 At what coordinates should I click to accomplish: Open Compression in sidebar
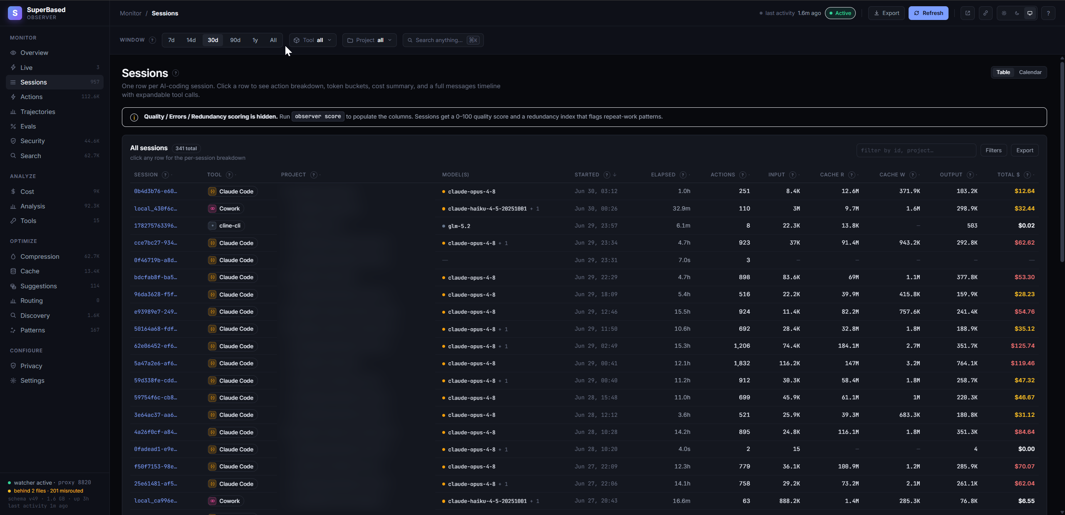pyautogui.click(x=54, y=257)
